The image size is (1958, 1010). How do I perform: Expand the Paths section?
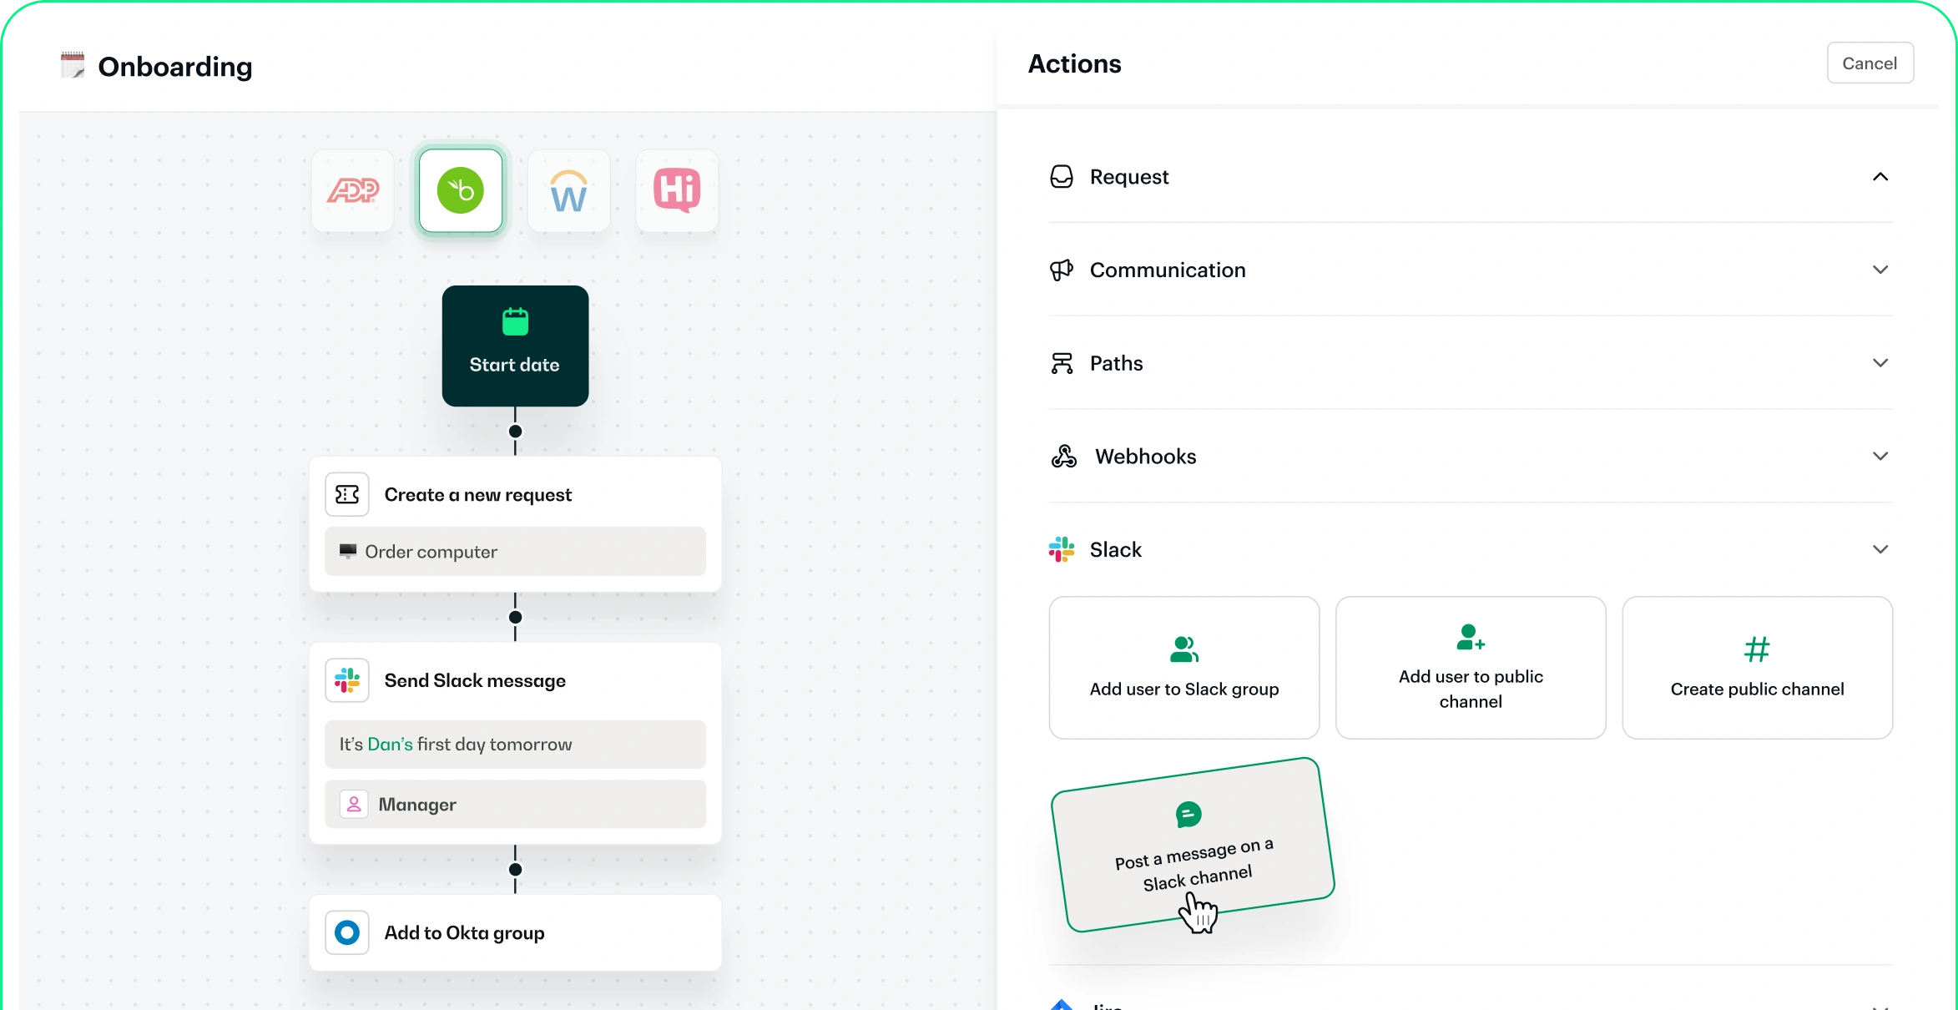point(1880,362)
